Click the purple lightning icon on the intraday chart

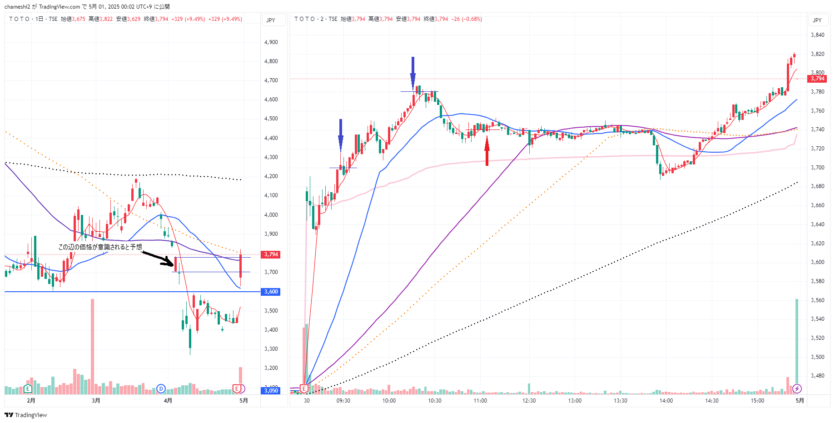point(797,388)
